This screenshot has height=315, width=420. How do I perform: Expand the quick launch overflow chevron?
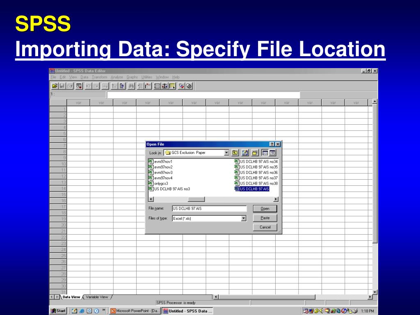(x=104, y=310)
